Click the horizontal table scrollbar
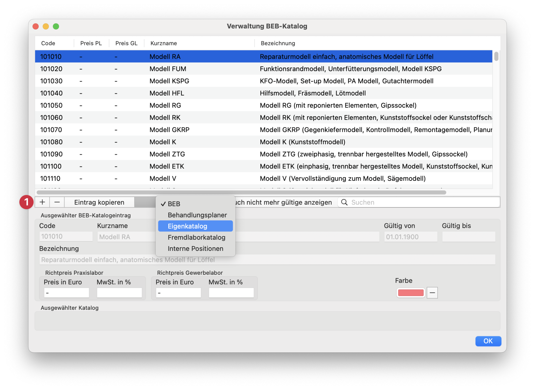The height and width of the screenshot is (390, 535). pos(241,193)
